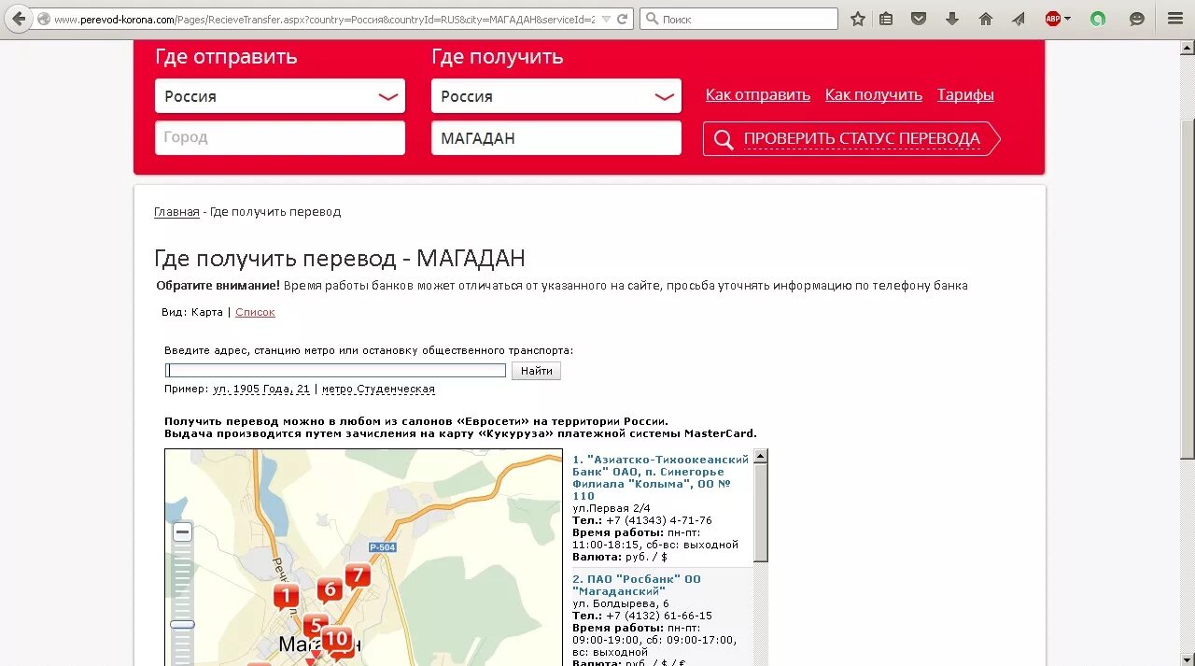Use example "метро Студенческая"

[x=378, y=389]
